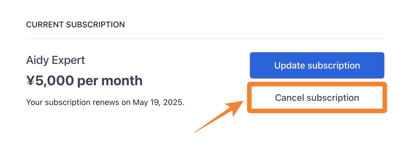Viewport: 415px width, 145px height.
Task: Click the horizontal divider under the heading
Action: pos(205,39)
